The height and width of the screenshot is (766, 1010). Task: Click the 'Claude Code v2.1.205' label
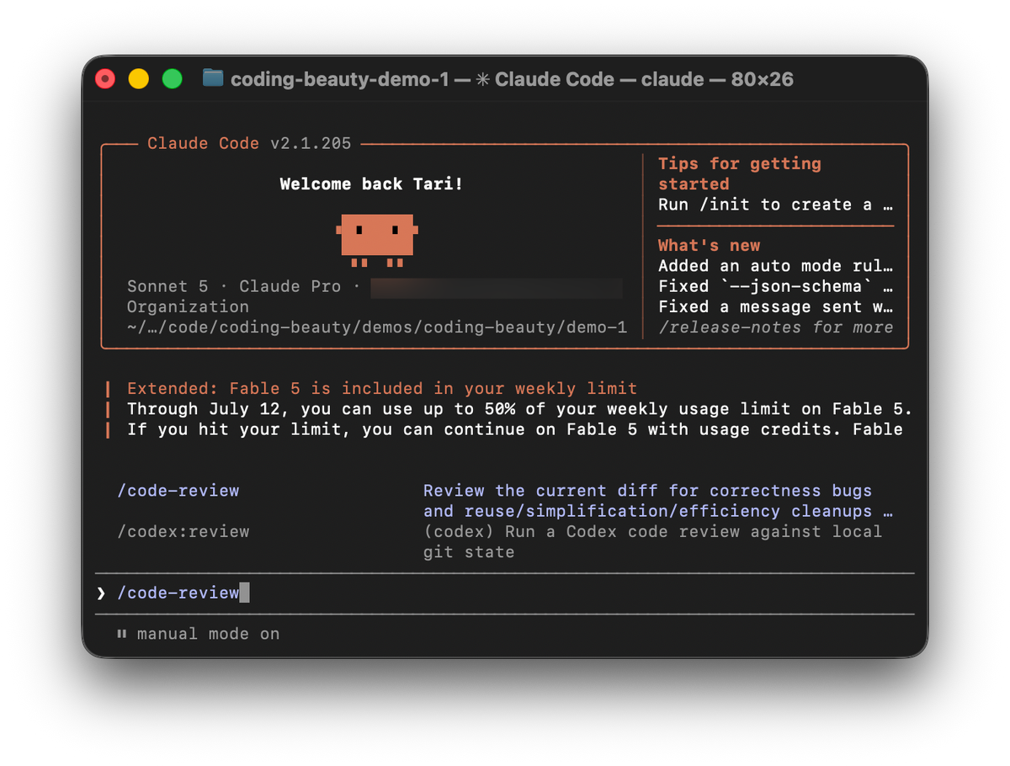pos(249,143)
